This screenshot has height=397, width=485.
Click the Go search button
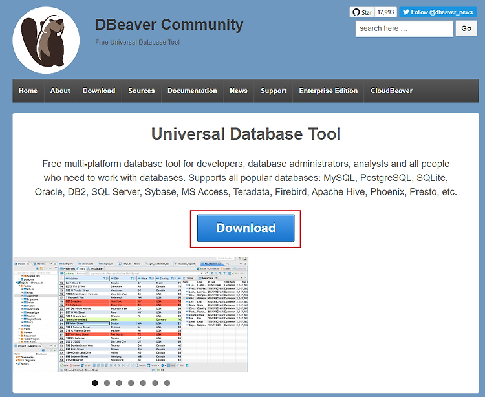(x=466, y=28)
